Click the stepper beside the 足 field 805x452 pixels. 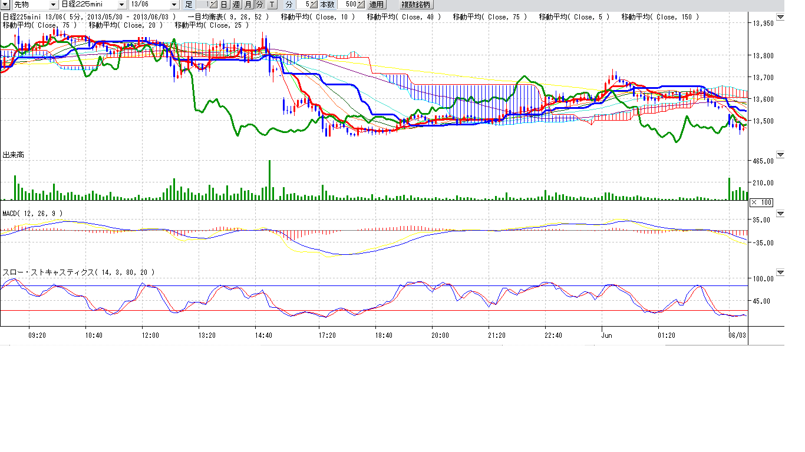pyautogui.click(x=214, y=4)
